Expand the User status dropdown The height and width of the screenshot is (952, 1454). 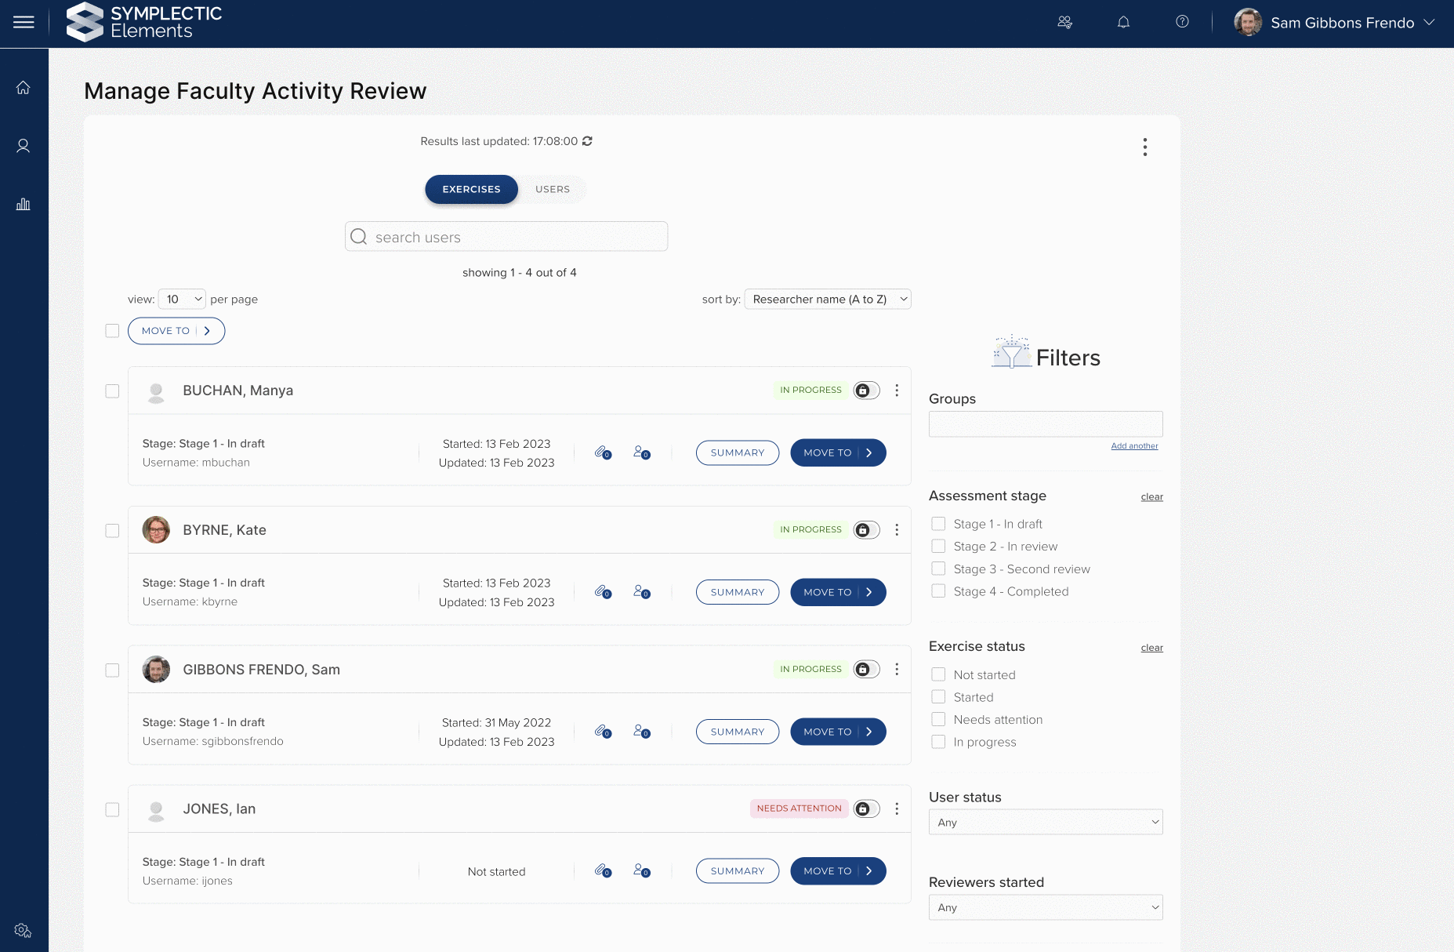coord(1045,823)
